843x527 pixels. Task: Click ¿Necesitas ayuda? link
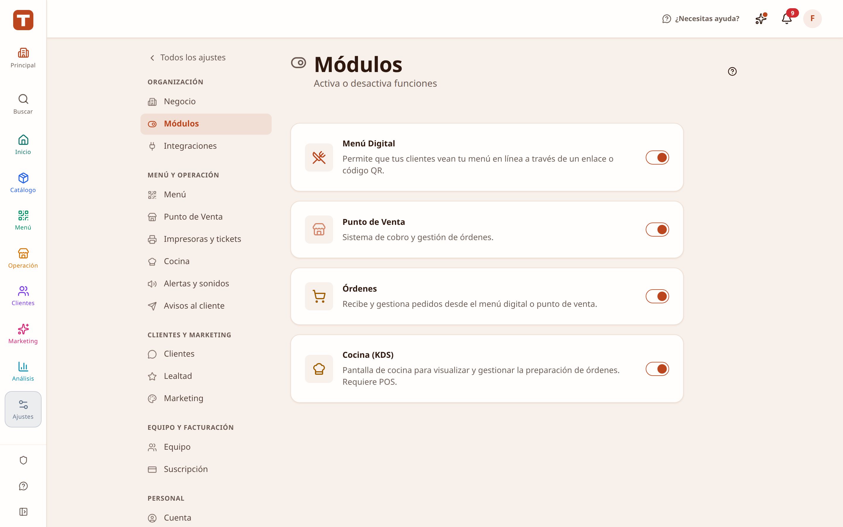[700, 18]
